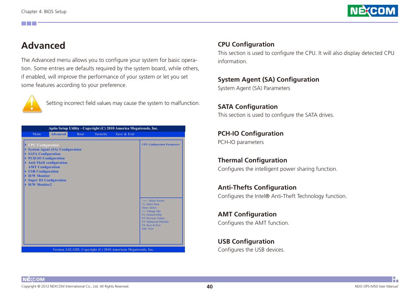Image resolution: width=419 pixels, height=295 pixels.
Task: Open USB Configuration in the BIOS list
Action: (x=43, y=171)
